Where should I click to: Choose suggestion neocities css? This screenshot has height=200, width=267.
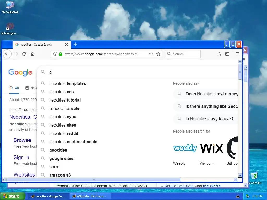(x=62, y=92)
